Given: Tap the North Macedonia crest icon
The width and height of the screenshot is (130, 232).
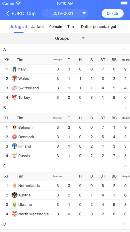Looking at the screenshot, I should 15,214.
